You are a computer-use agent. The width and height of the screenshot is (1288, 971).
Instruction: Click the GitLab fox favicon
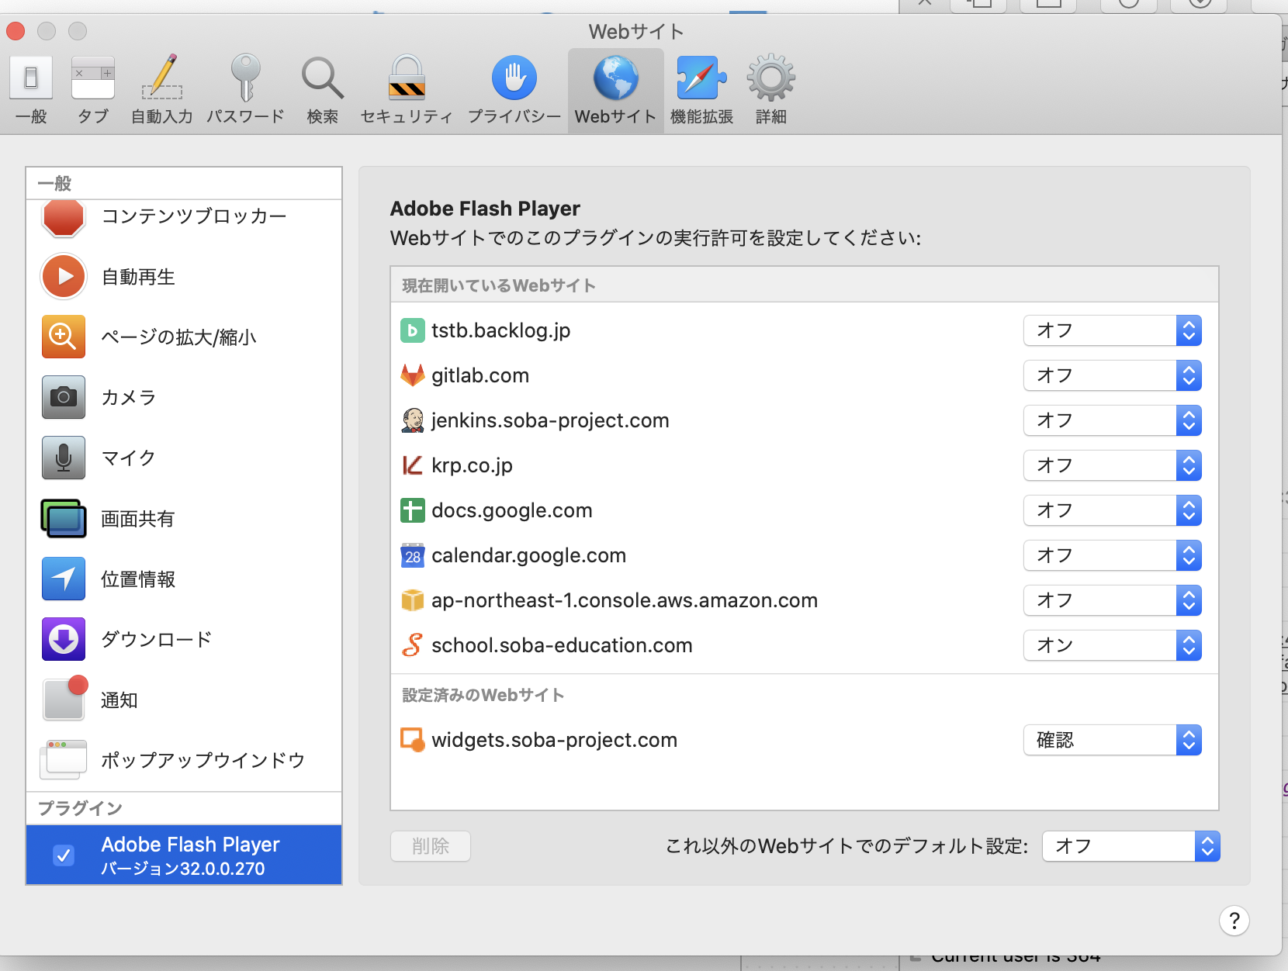pyautogui.click(x=413, y=375)
